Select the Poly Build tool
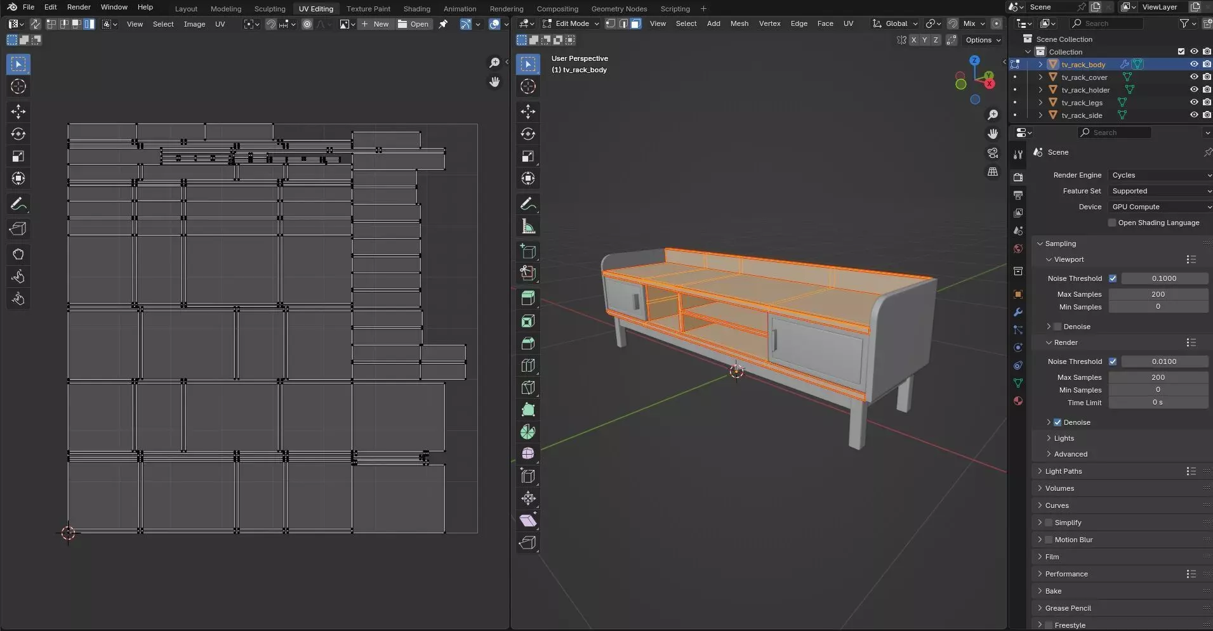This screenshot has height=631, width=1213. (528, 410)
